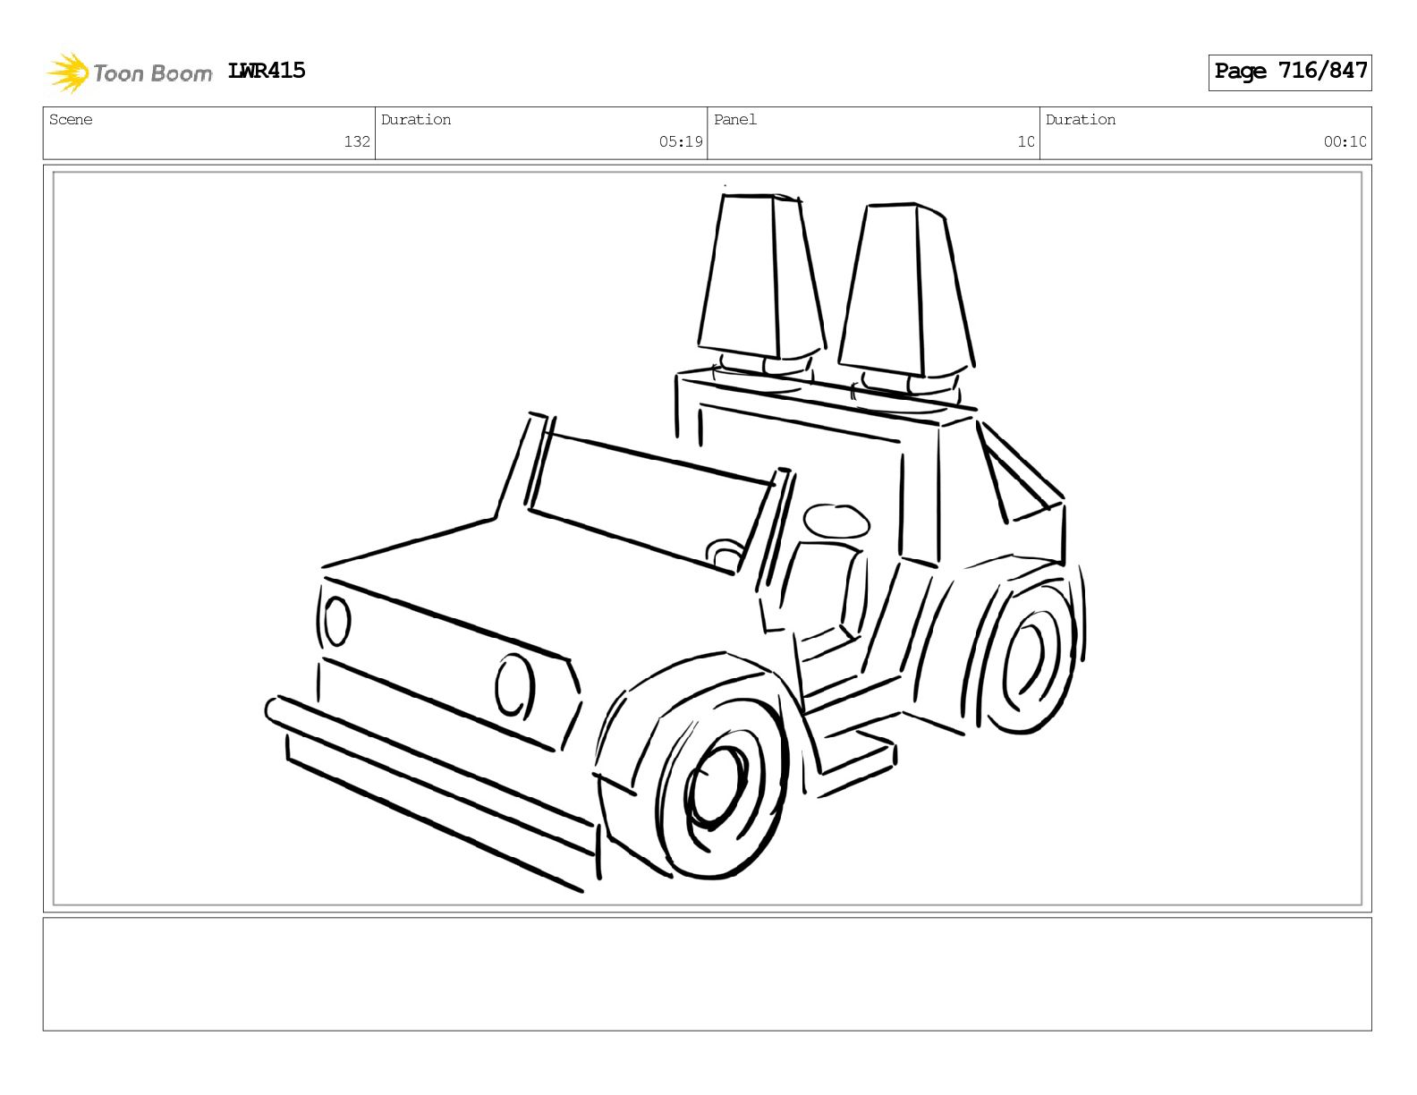1417x1095 pixels.
Task: Click the Panel label
Action: 735,120
